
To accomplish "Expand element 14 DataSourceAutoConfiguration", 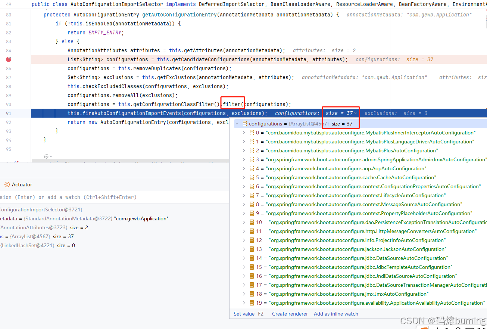I will click(x=244, y=258).
